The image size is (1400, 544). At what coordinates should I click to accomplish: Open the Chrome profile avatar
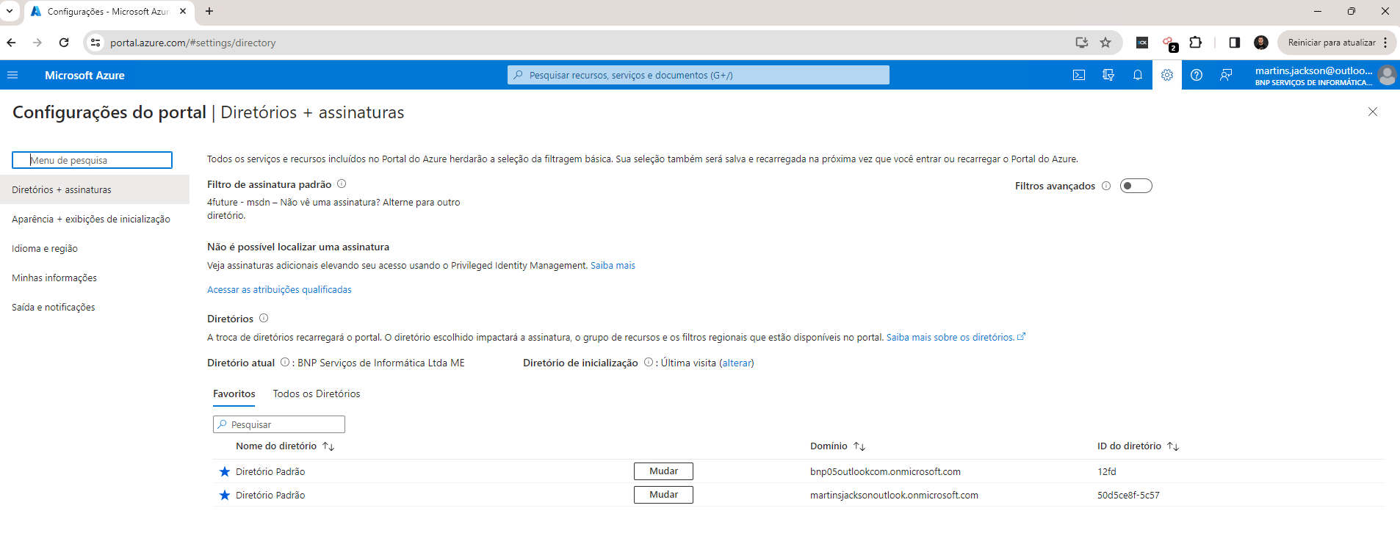[x=1261, y=43]
